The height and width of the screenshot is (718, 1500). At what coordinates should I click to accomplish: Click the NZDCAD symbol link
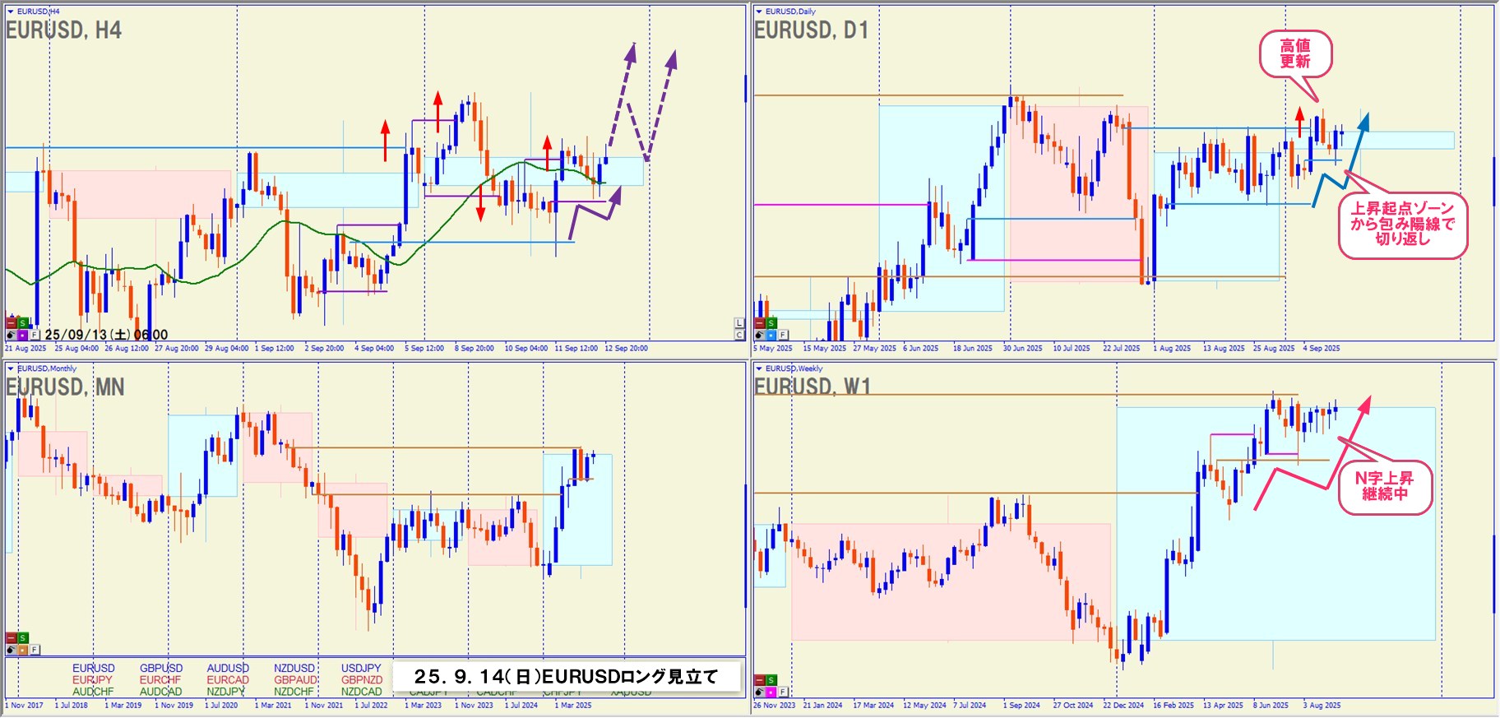pos(361,692)
